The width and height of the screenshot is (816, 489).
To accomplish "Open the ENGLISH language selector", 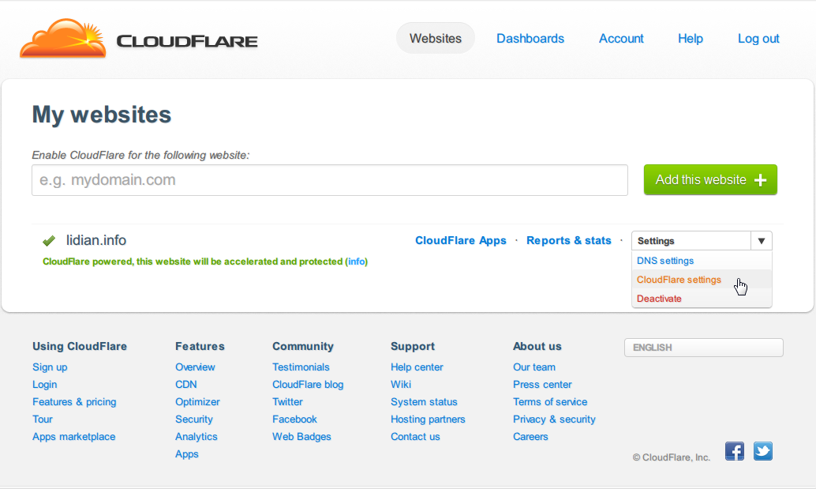I will [x=703, y=348].
